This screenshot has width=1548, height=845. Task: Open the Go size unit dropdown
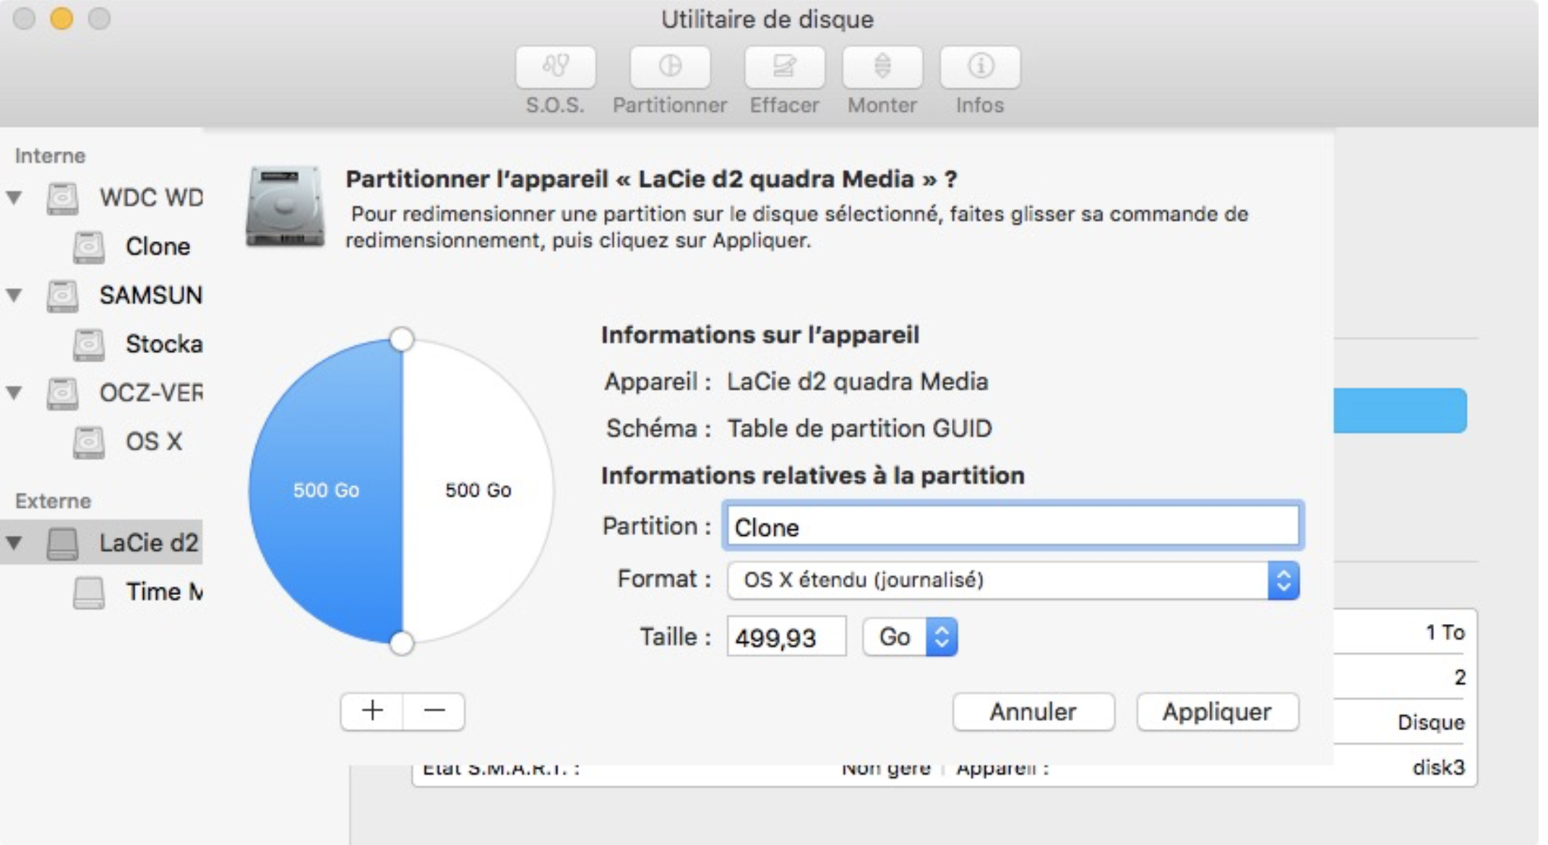pyautogui.click(x=910, y=637)
